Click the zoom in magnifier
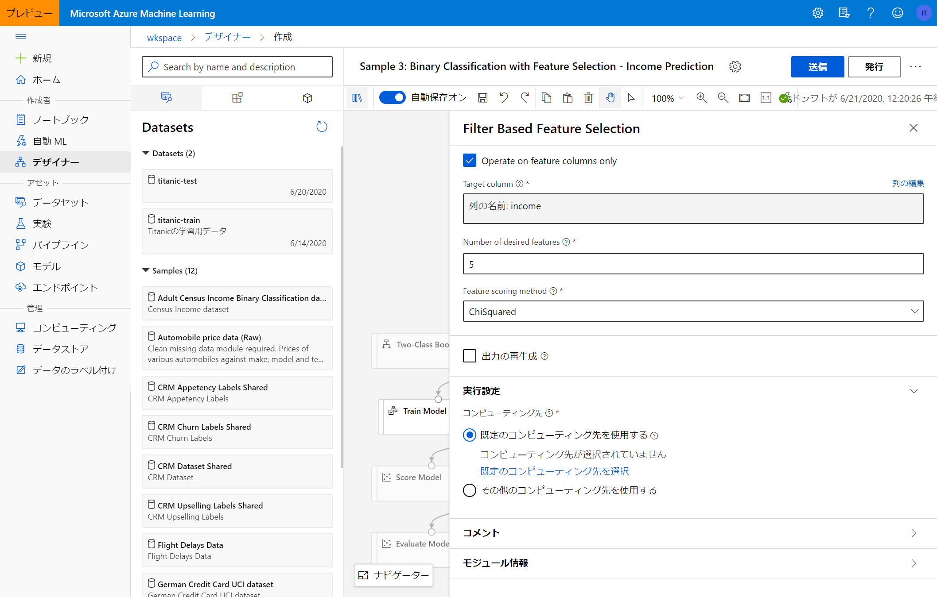 point(701,98)
